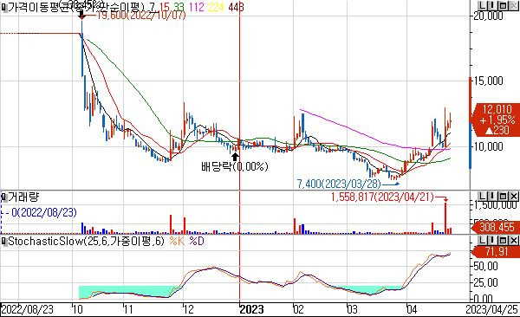Select the 7-day moving average label

coord(152,7)
